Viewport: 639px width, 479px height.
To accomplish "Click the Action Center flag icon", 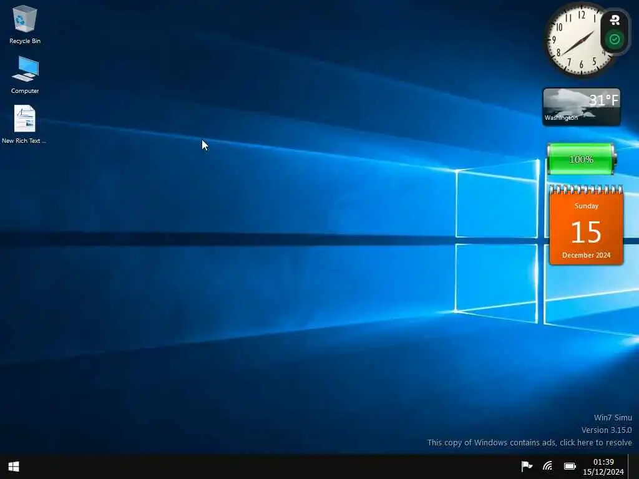I will pos(527,466).
